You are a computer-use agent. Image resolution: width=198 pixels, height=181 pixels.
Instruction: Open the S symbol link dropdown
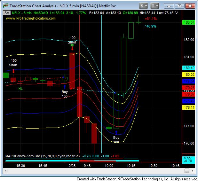143,6
